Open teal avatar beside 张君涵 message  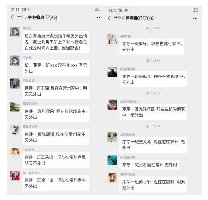click(x=112, y=161)
